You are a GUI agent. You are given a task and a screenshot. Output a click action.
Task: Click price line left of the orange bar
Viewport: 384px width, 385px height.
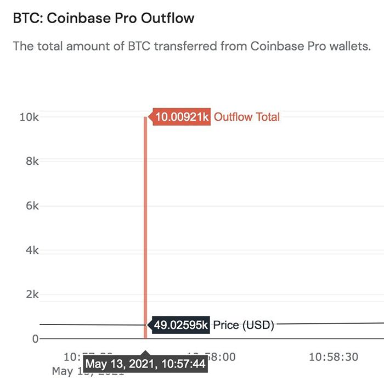click(x=88, y=325)
